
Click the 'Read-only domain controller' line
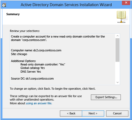point(43,64)
